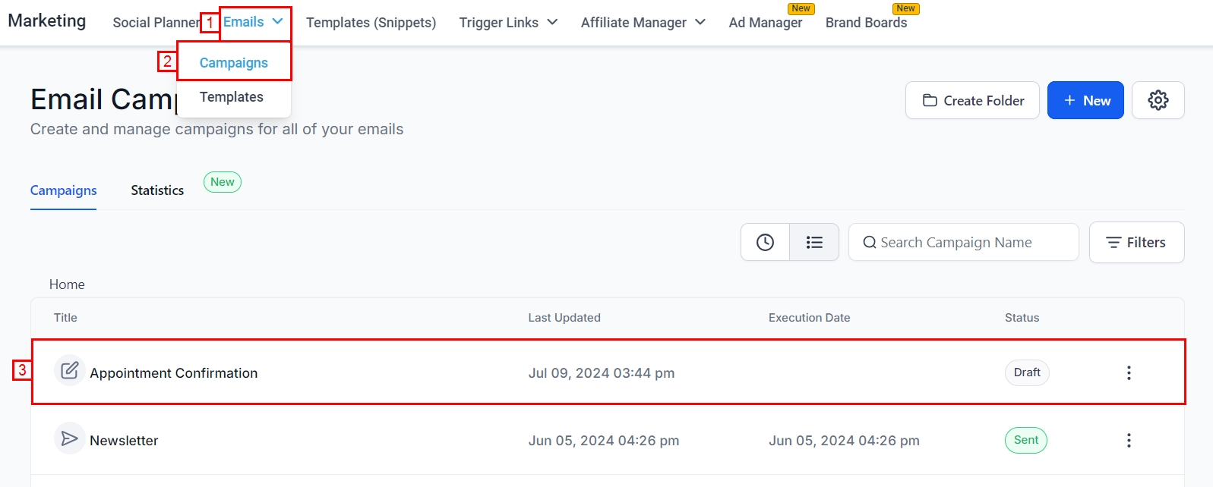
Task: Select Templates from the Emails menu
Action: (x=232, y=97)
